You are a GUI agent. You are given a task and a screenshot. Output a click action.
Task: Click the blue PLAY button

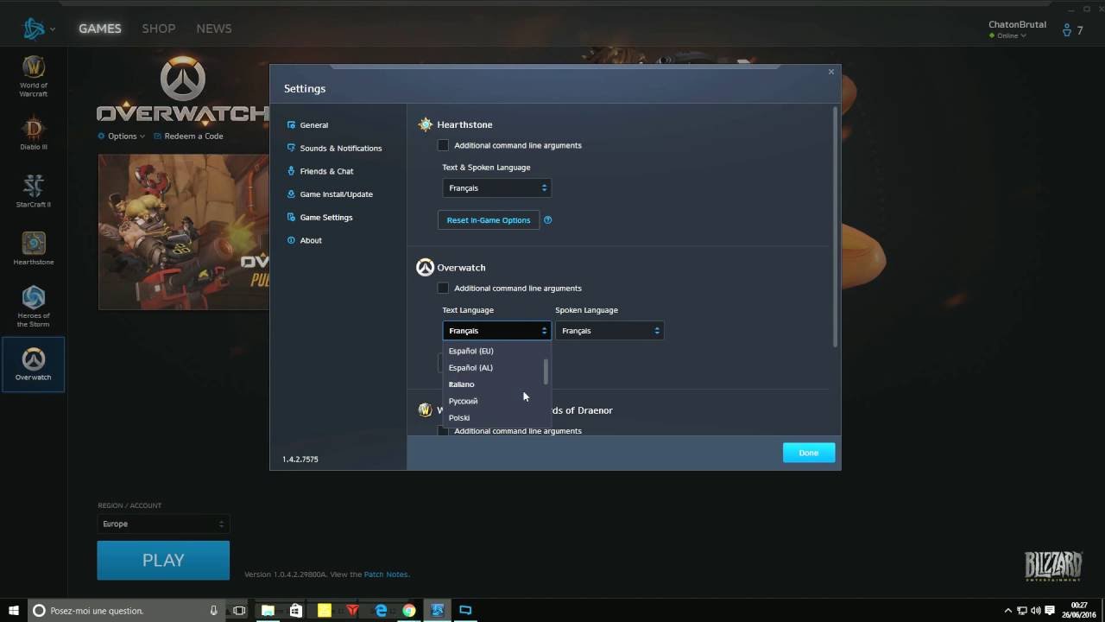[x=163, y=561]
